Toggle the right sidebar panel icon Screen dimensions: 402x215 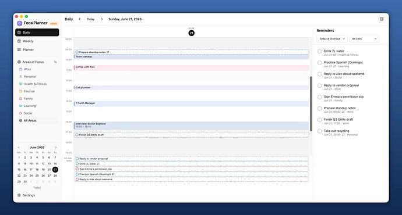(382, 19)
